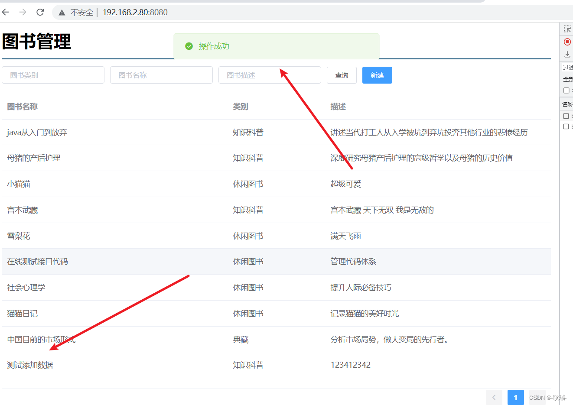Click the green success check icon
Screen dimensions: 573x405
tap(189, 46)
